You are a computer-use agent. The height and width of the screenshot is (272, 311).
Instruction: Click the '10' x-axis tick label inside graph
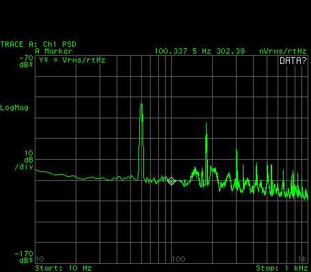(40, 259)
